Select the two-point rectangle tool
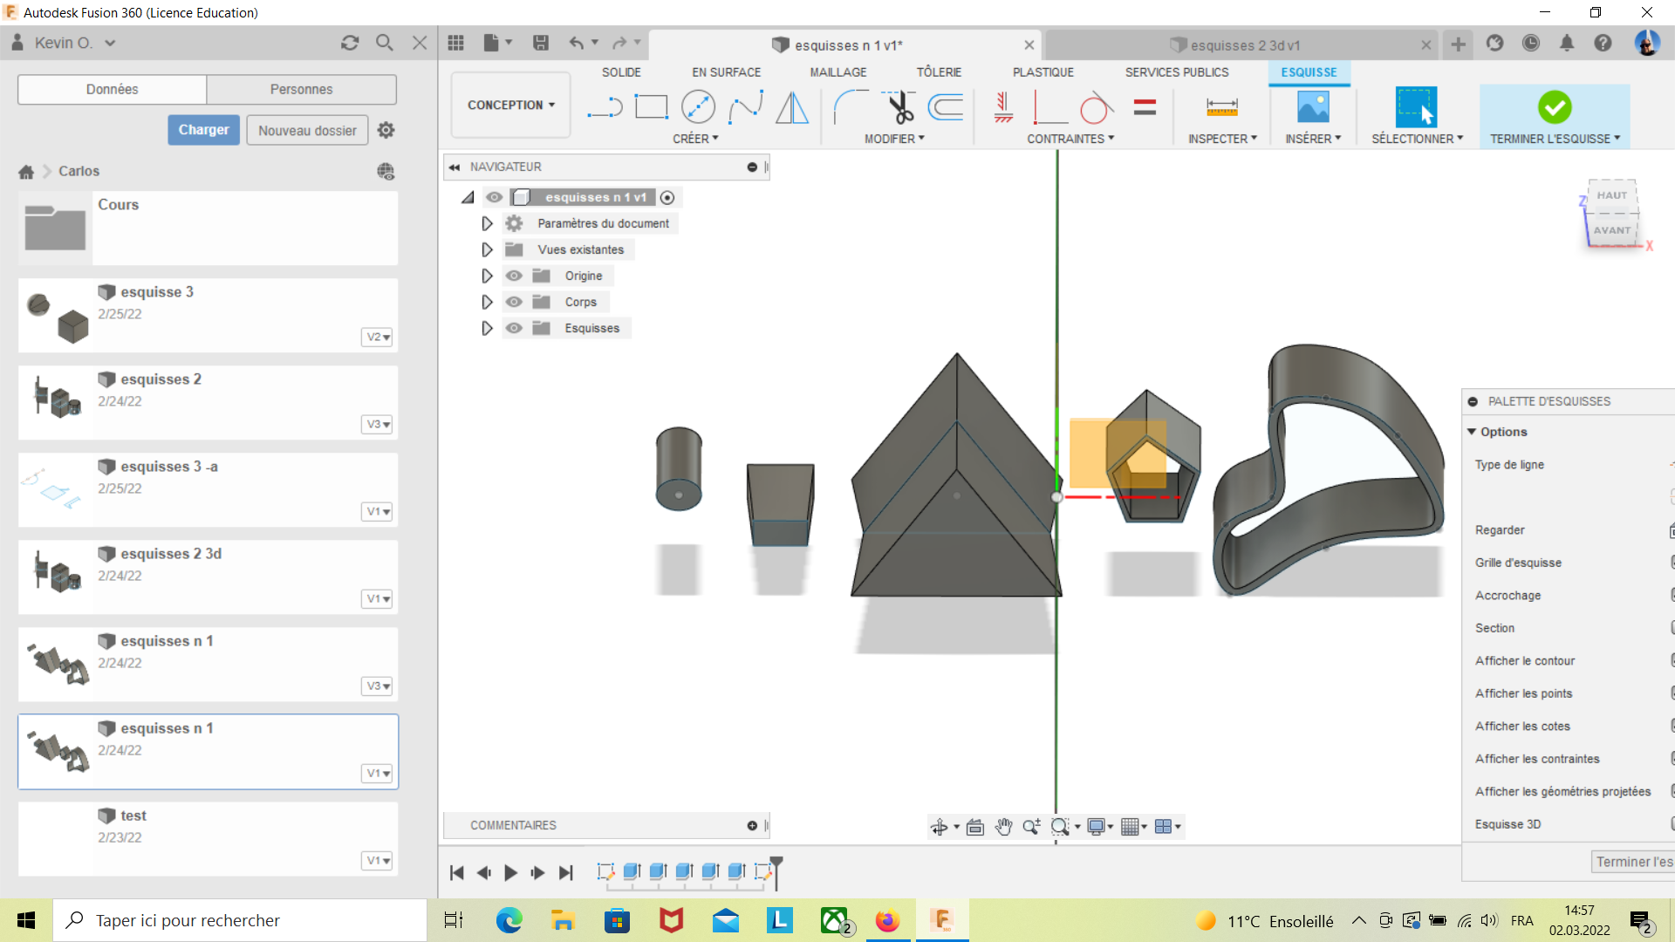Screen dimensions: 1675x942 pyautogui.click(x=651, y=107)
